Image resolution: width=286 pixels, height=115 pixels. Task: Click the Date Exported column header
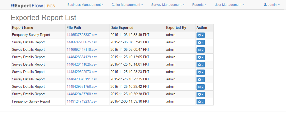pos(122,28)
